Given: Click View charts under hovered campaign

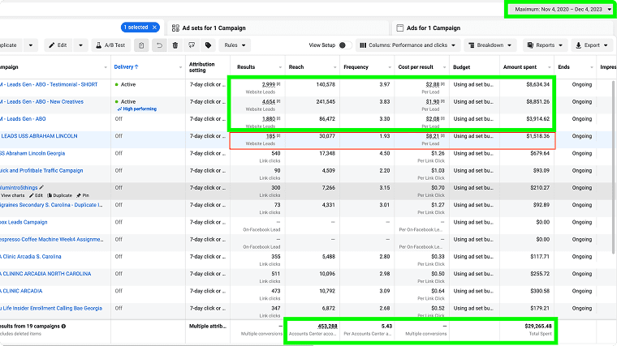Looking at the screenshot, I should 12,196.
